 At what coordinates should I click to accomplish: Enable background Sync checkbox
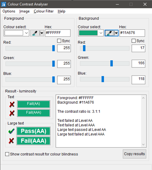pos(133,41)
